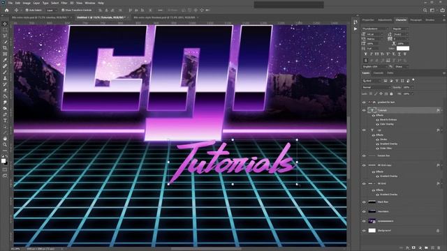Select the Zoom tool in the toolbox
The height and width of the screenshot is (251, 447).
coord(5,144)
